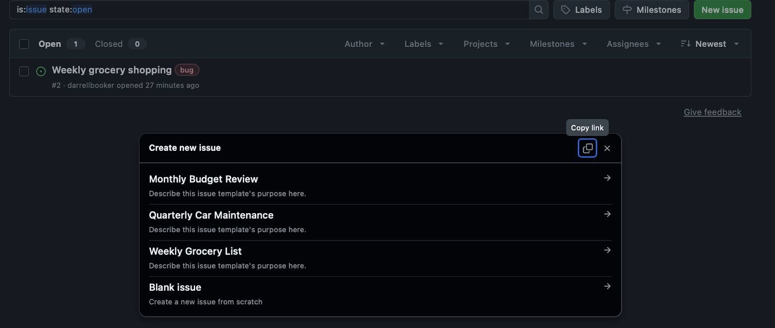Show Closed issues tab
775x328 pixels.
point(121,44)
